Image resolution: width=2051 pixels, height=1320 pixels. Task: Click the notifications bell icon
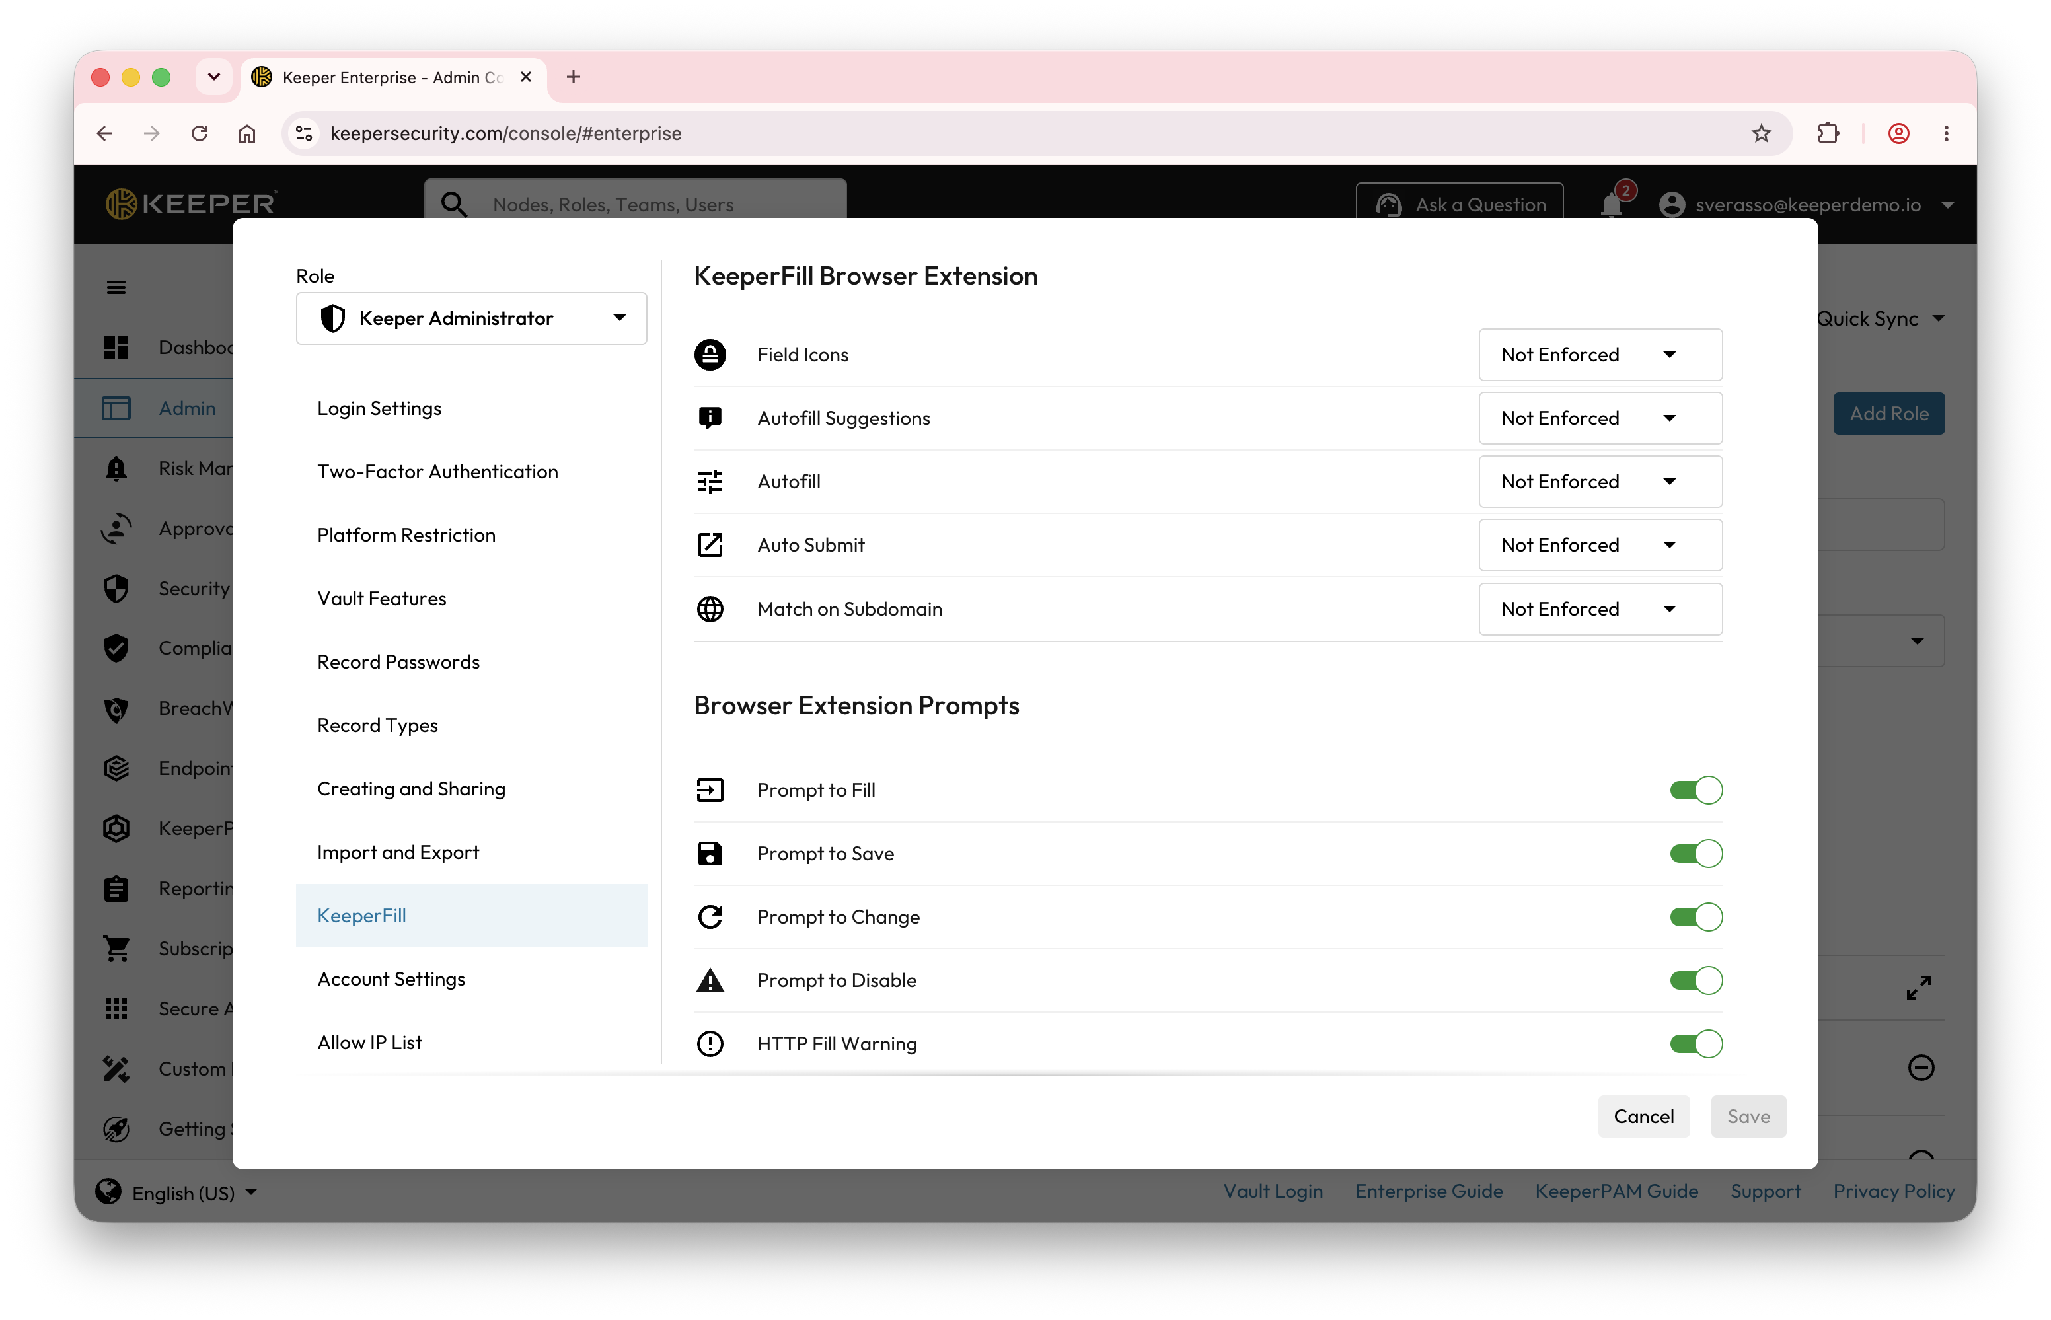[x=1612, y=205]
